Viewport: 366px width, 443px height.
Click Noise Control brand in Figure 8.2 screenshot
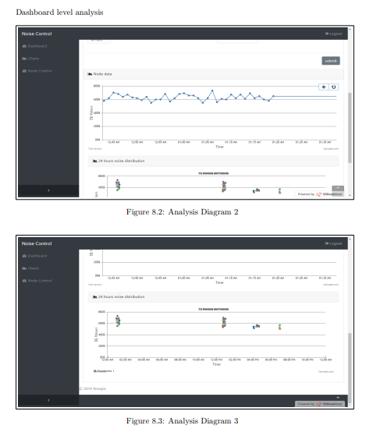click(37, 34)
